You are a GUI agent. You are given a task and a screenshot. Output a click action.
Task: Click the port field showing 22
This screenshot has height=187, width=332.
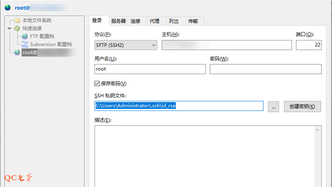[x=308, y=45]
